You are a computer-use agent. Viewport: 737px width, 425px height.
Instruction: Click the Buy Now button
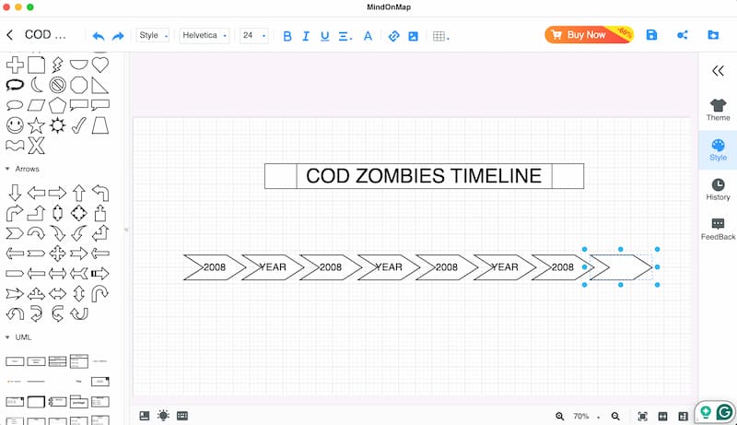click(x=589, y=34)
